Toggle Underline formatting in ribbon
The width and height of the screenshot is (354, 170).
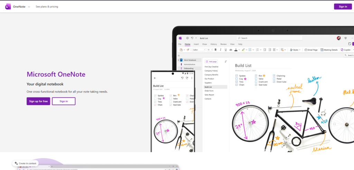[x=225, y=50]
